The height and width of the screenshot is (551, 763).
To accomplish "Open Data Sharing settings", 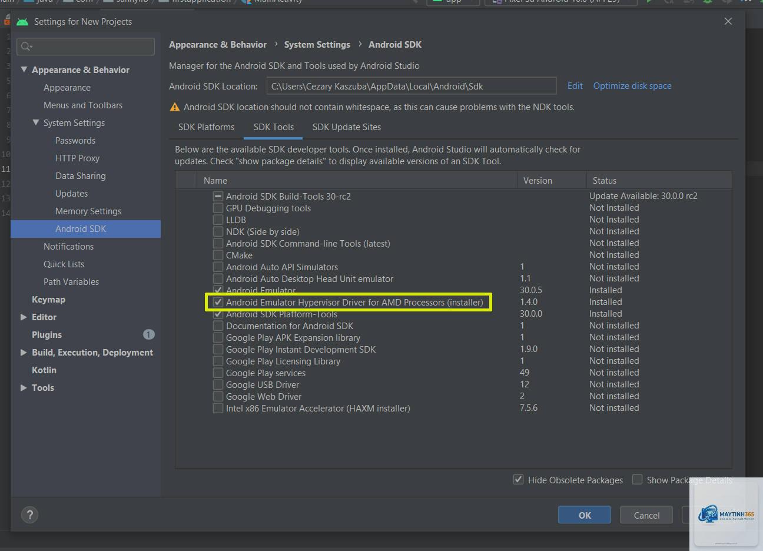I will click(81, 175).
